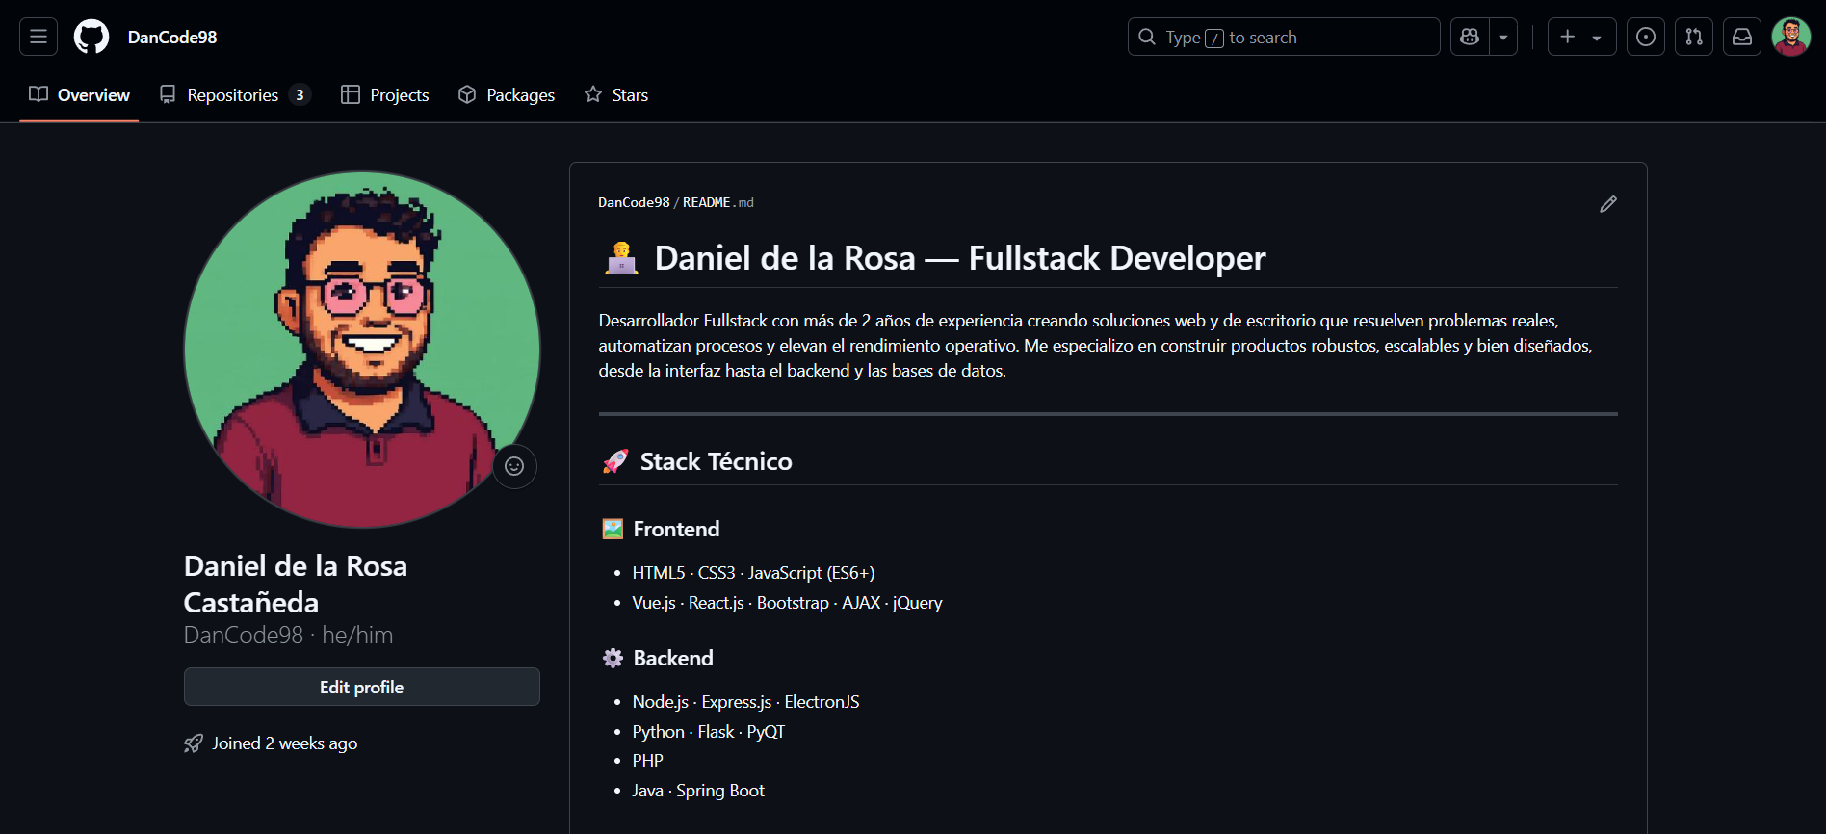Image resolution: width=1826 pixels, height=834 pixels.
Task: Open DanCode98 repo link above README
Action: pos(634,202)
